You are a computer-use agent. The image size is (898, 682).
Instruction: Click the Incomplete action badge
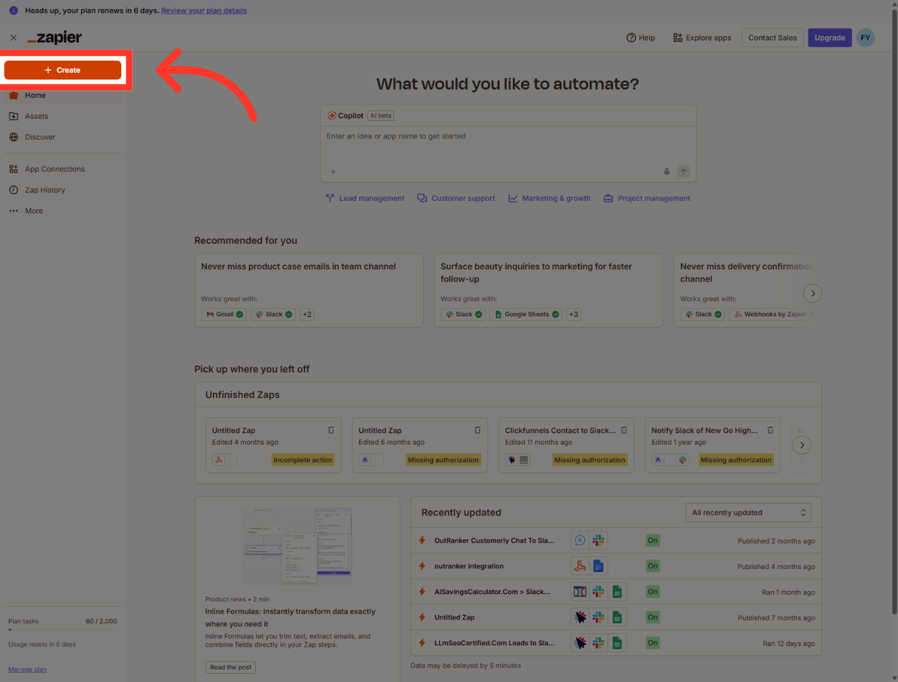tap(302, 460)
